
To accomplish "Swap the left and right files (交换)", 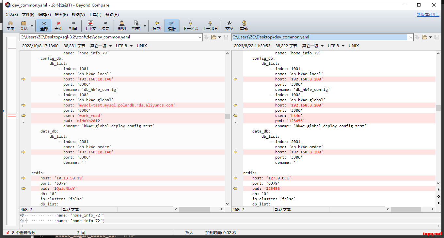I will pos(229,25).
